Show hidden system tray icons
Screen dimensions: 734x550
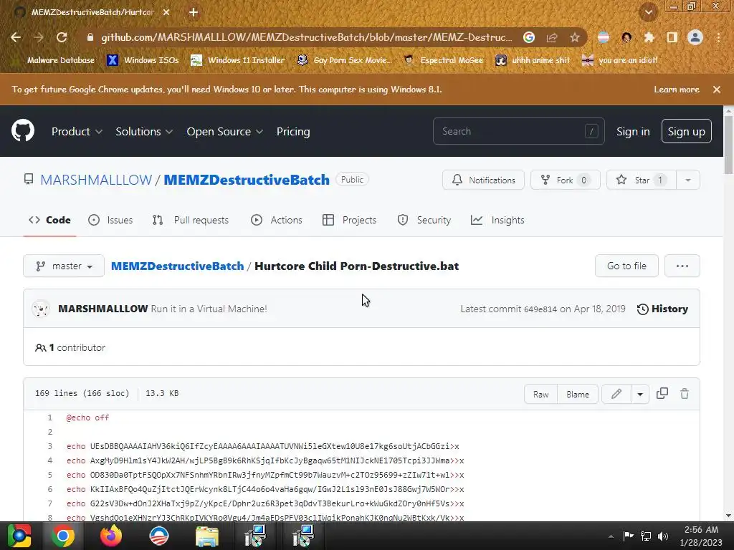[x=611, y=536]
